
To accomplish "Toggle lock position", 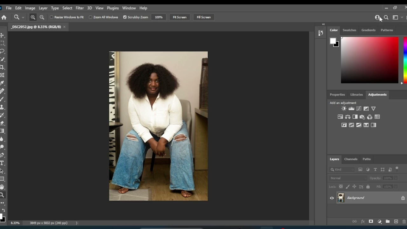I will pos(354,187).
